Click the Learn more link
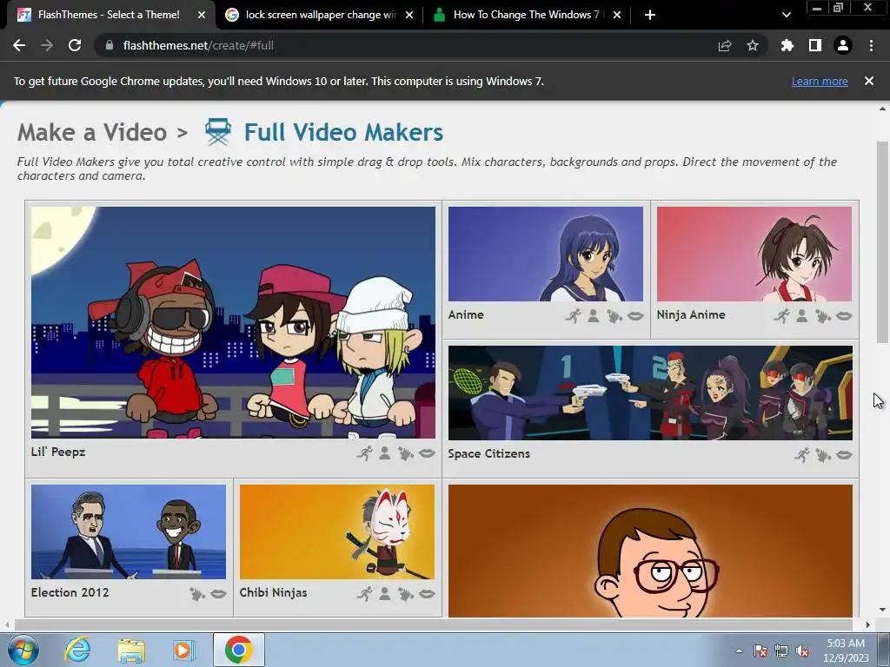 pyautogui.click(x=820, y=81)
